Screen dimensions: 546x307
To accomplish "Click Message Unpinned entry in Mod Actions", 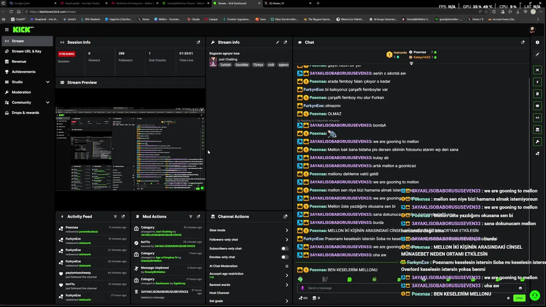I will coord(168,269).
